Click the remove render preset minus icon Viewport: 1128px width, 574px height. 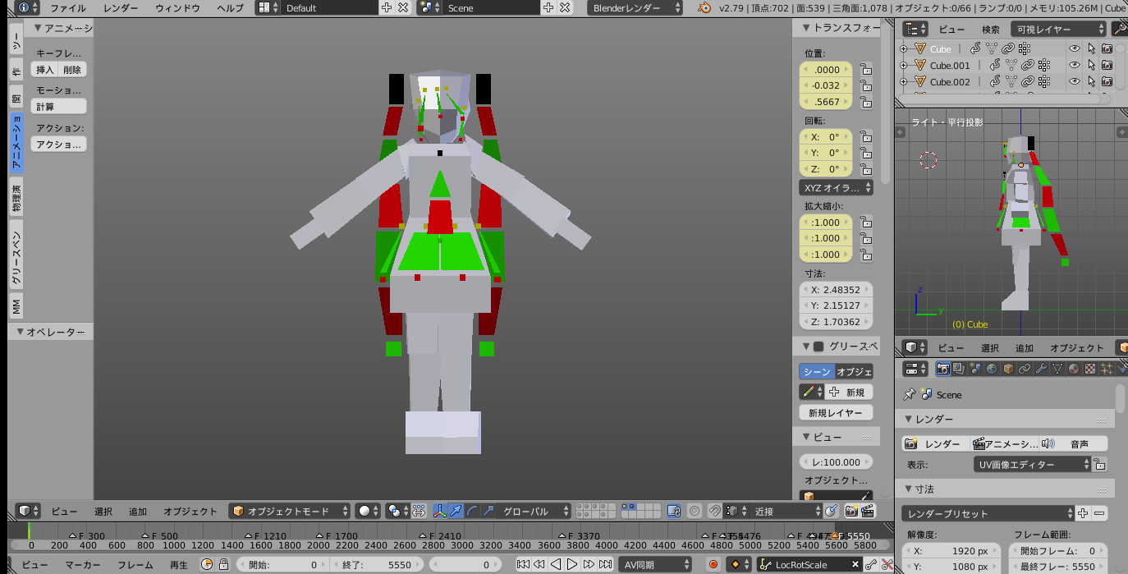[x=1099, y=513]
